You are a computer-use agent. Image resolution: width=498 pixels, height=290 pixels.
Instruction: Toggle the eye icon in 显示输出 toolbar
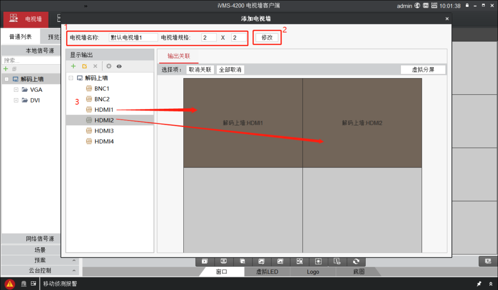click(119, 66)
